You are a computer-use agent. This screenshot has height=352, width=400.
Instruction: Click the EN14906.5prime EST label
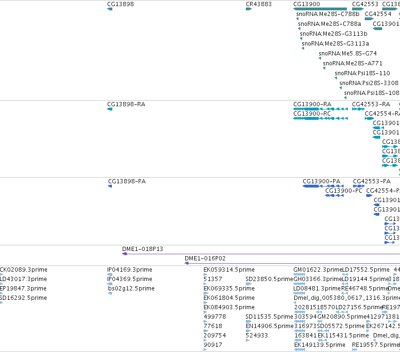(270, 326)
